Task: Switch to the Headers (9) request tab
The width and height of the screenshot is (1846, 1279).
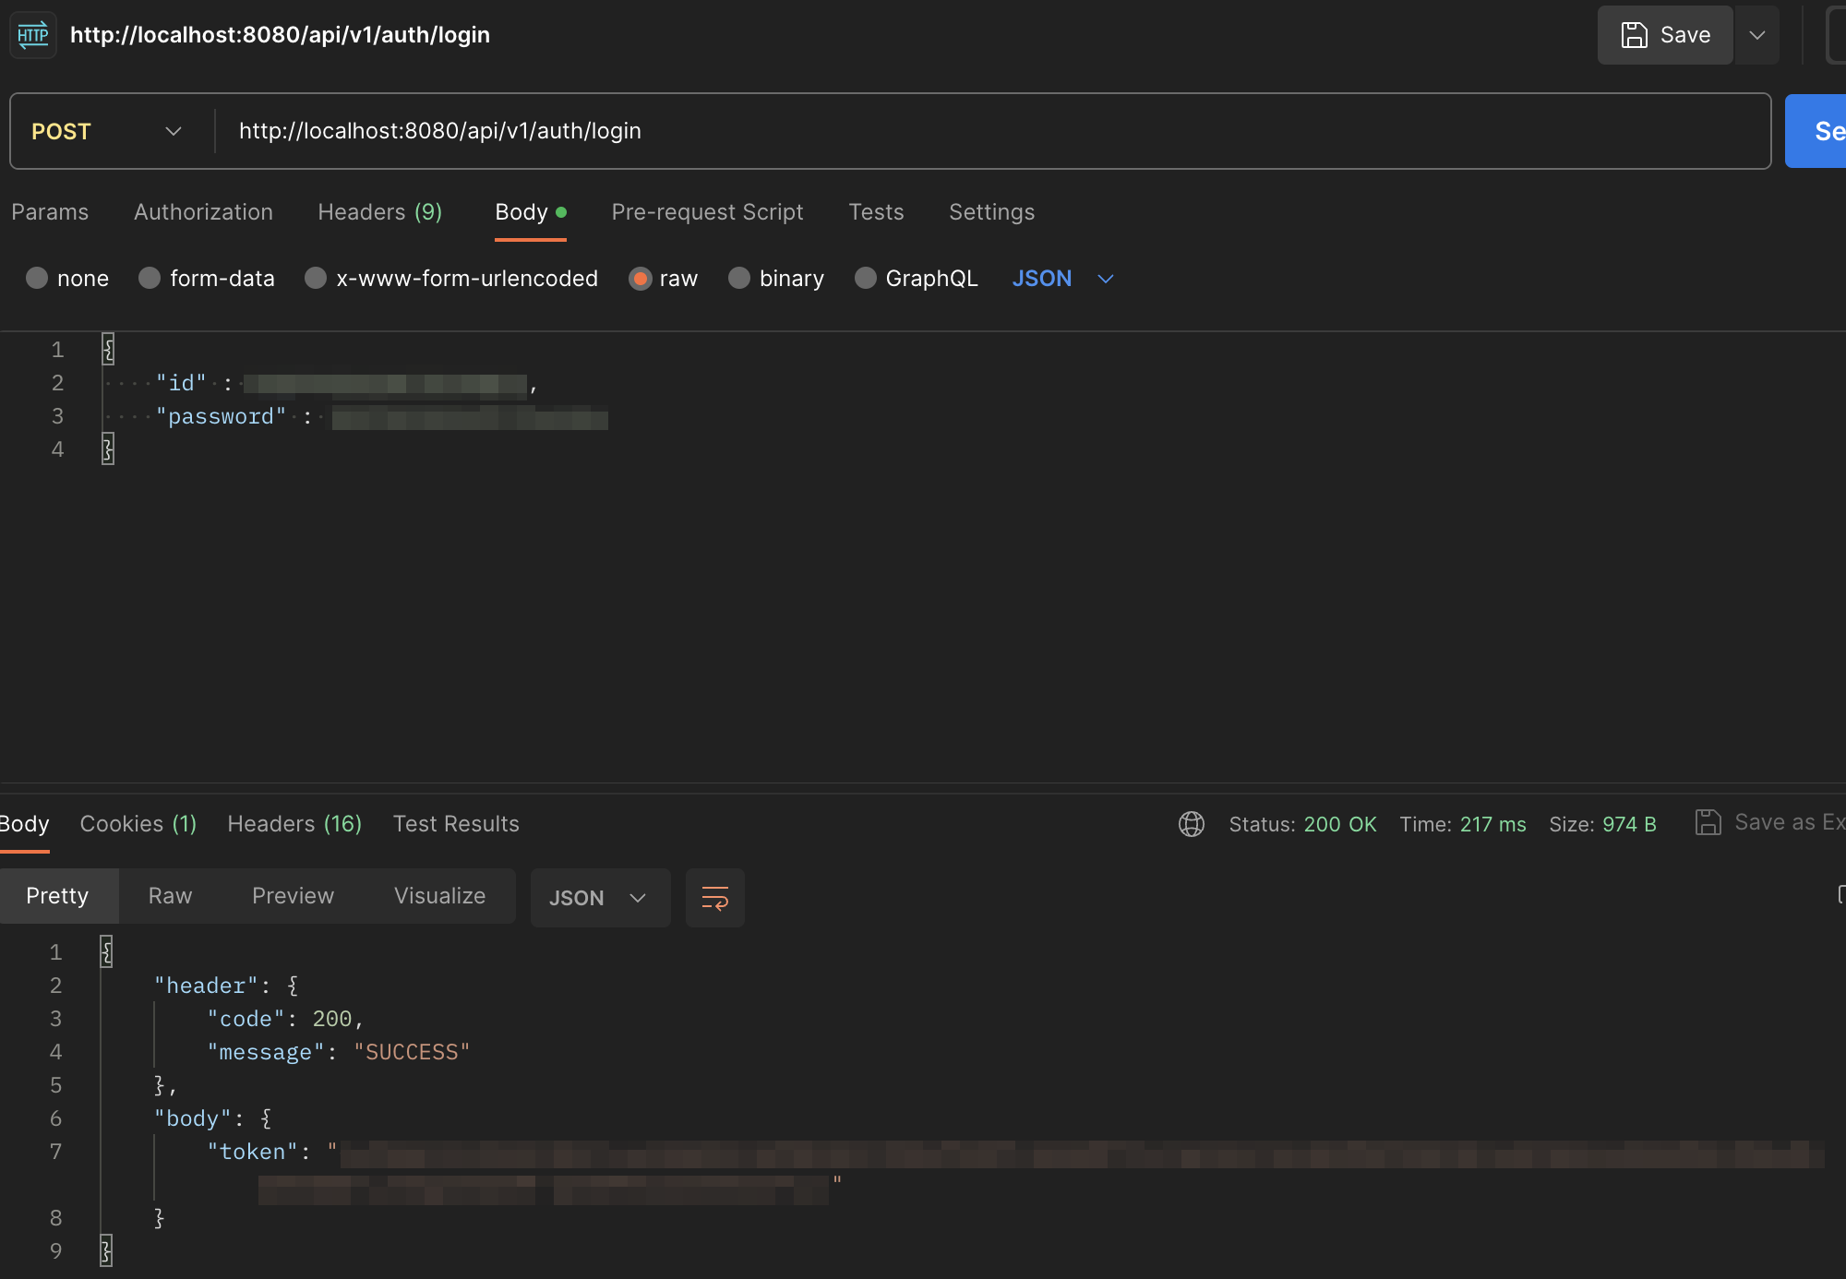Action: coord(379,212)
